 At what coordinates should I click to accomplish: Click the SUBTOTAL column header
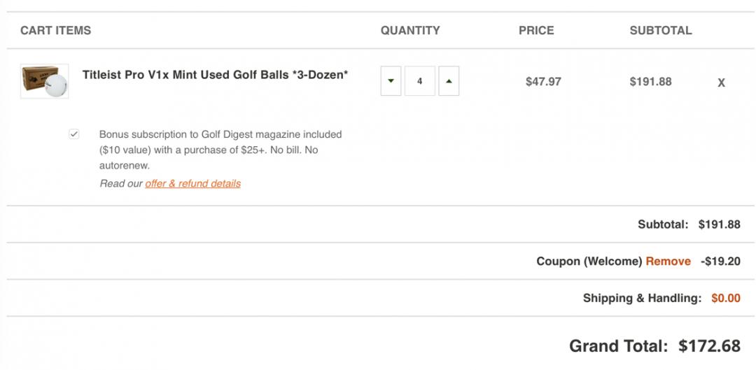[660, 31]
